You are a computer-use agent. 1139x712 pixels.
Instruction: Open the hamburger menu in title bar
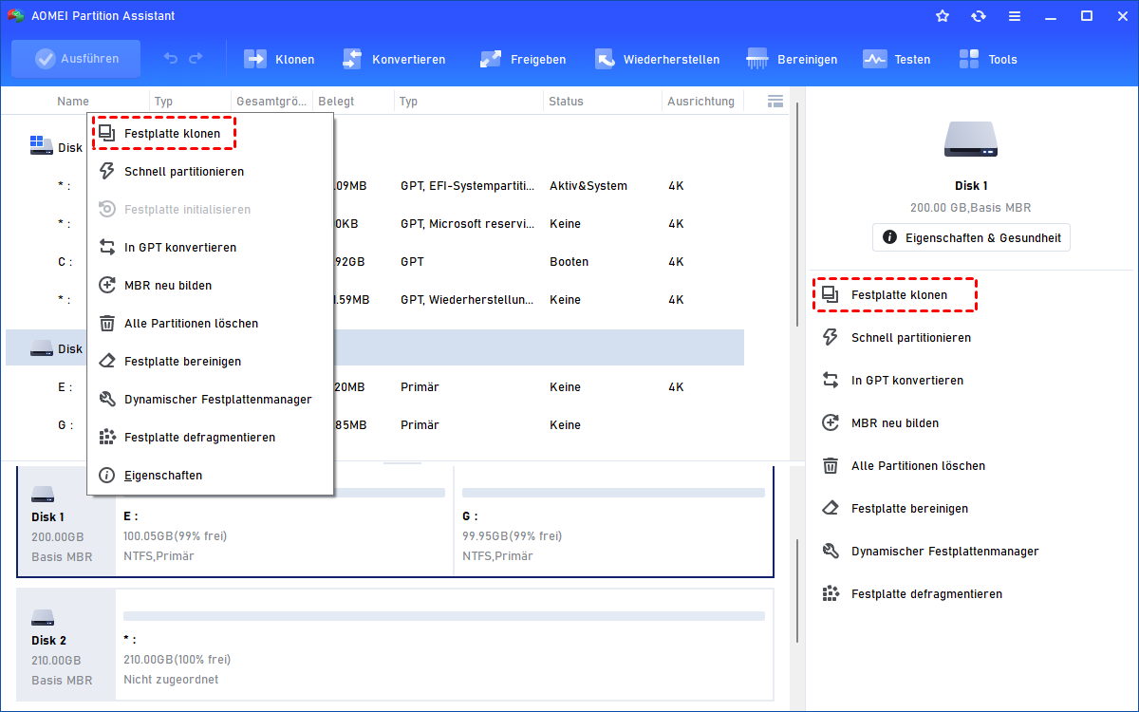coord(1015,16)
